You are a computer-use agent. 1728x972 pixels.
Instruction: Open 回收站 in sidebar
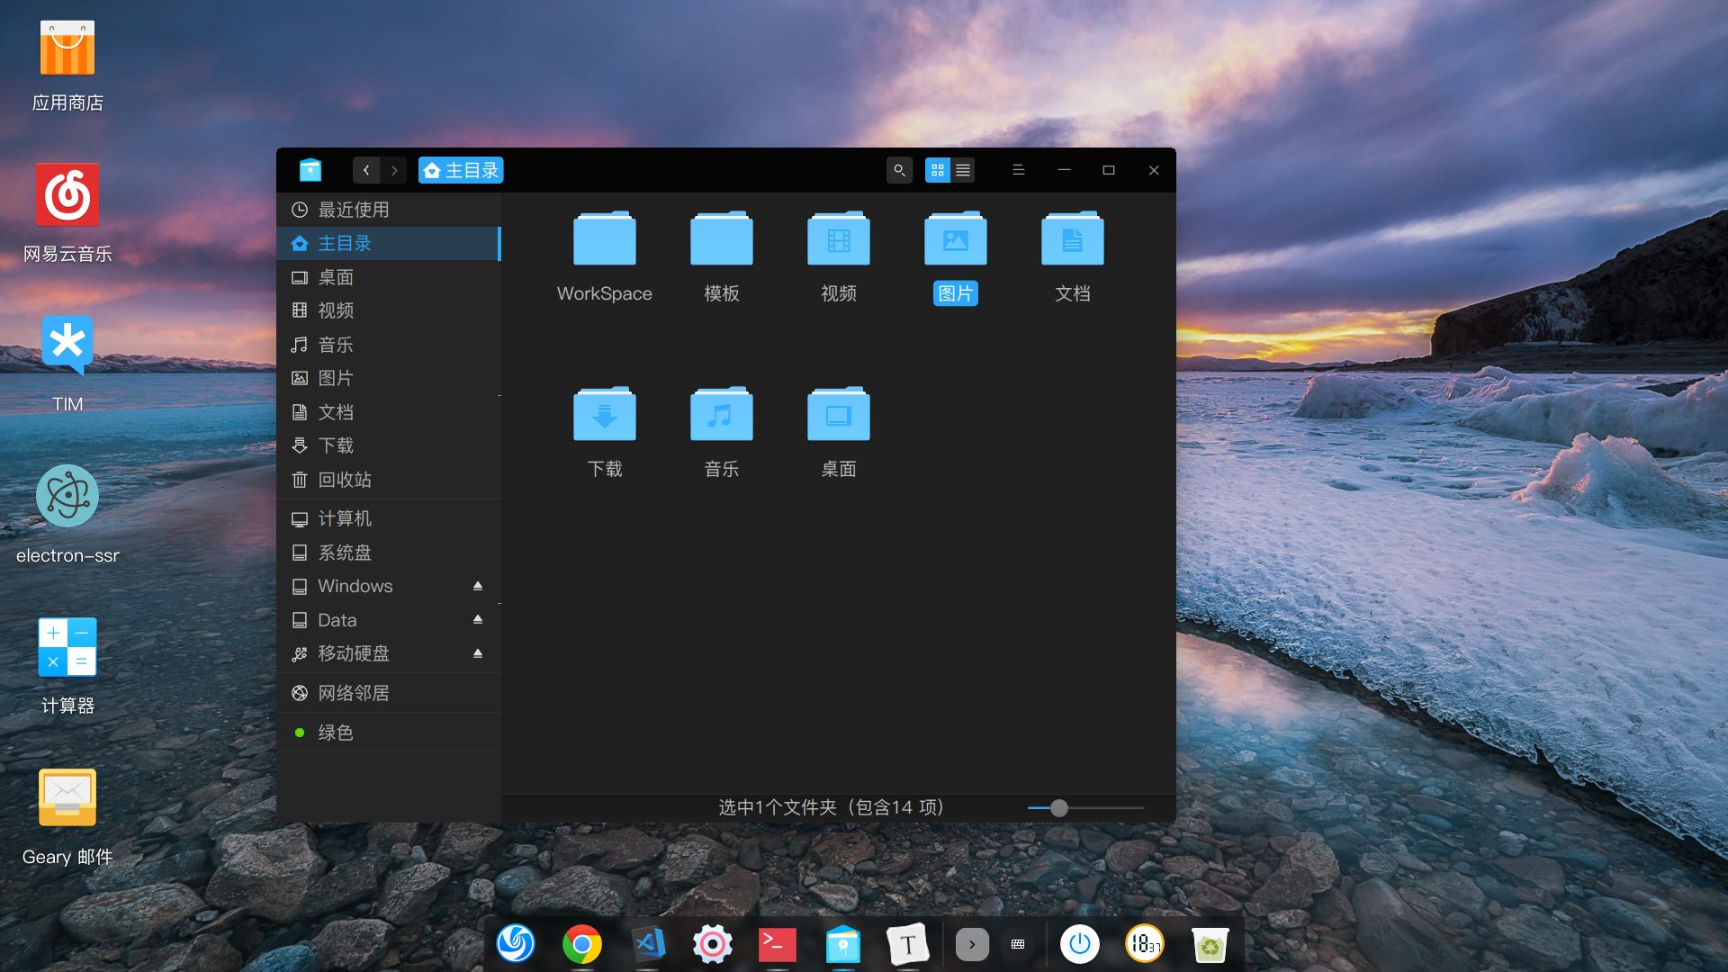[389, 480]
